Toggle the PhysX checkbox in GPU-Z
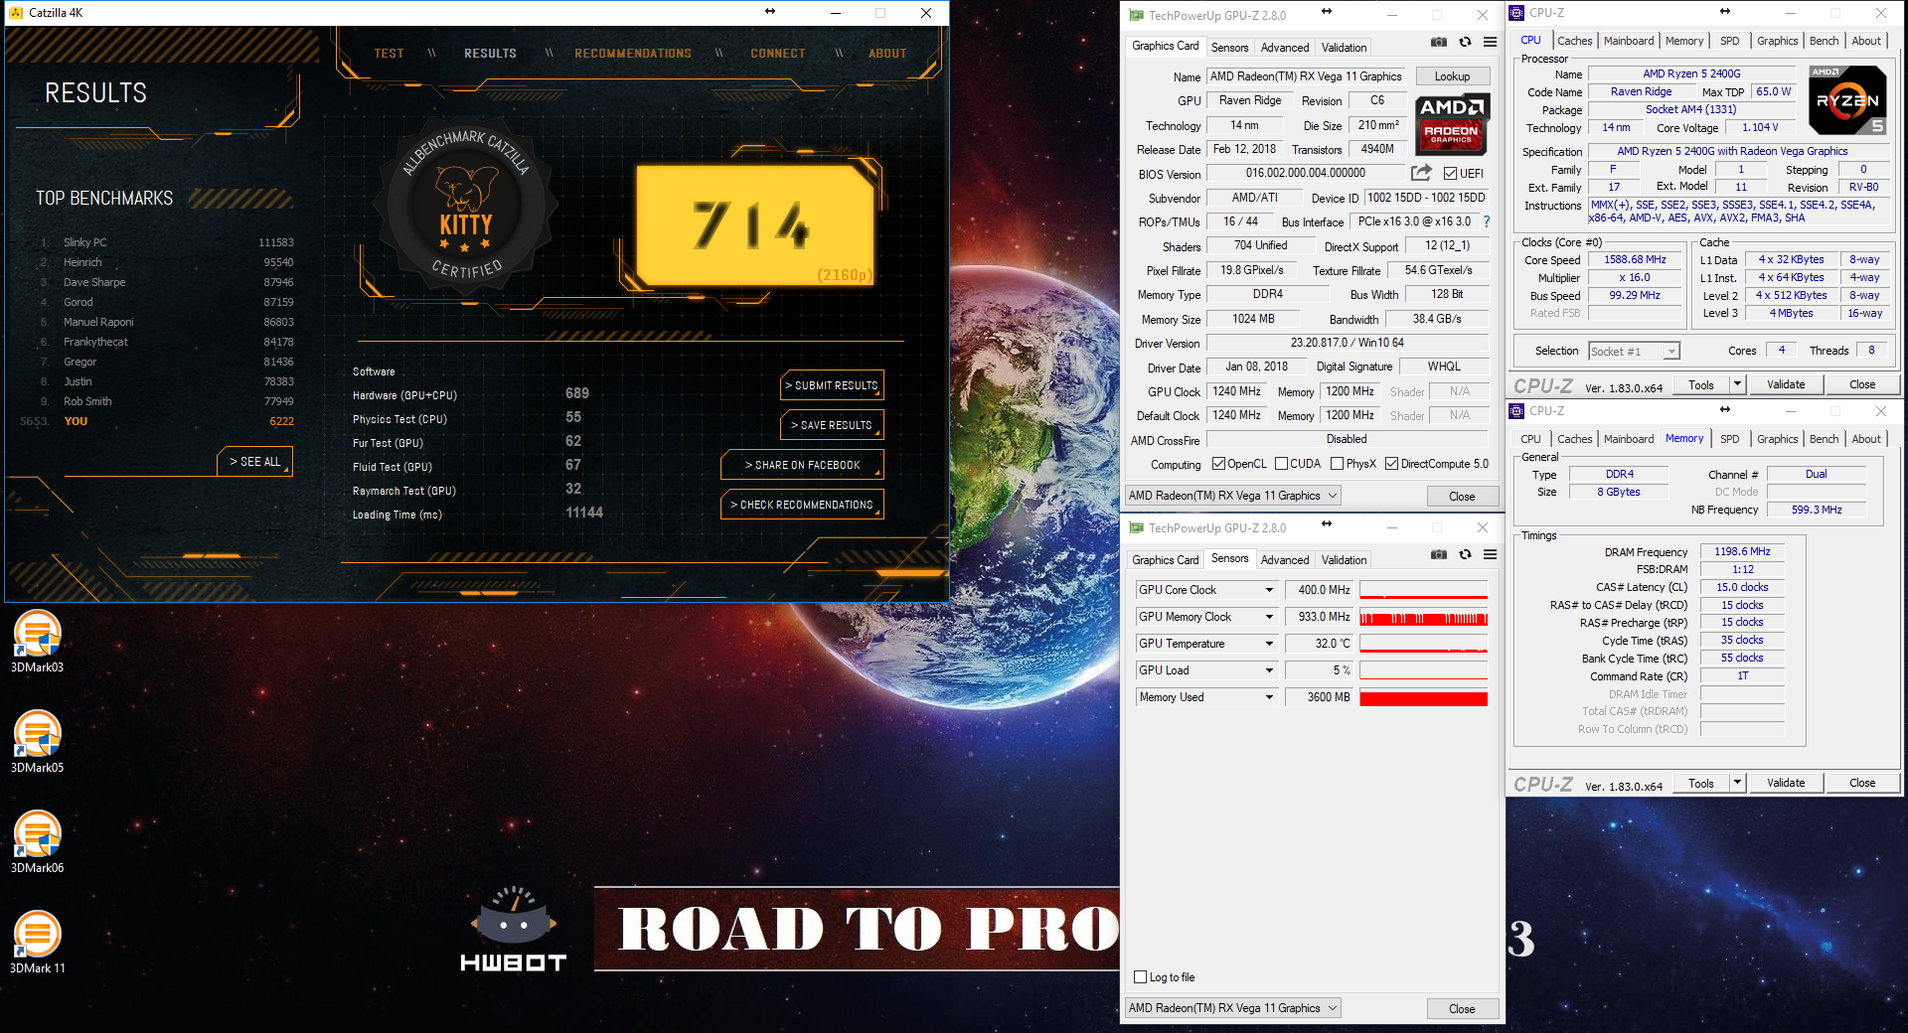The width and height of the screenshot is (1908, 1033). [x=1338, y=464]
